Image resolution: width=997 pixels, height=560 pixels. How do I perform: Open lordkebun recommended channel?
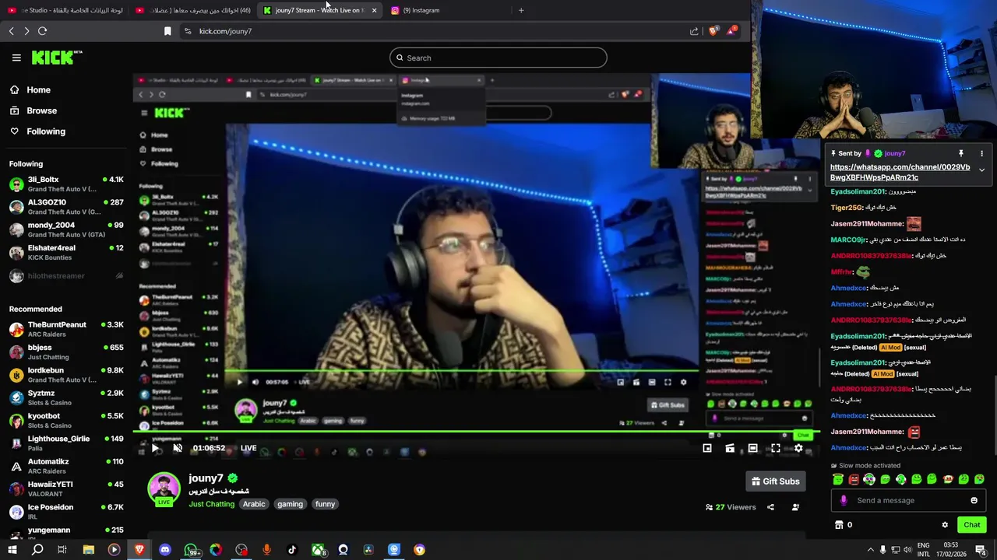(x=66, y=375)
